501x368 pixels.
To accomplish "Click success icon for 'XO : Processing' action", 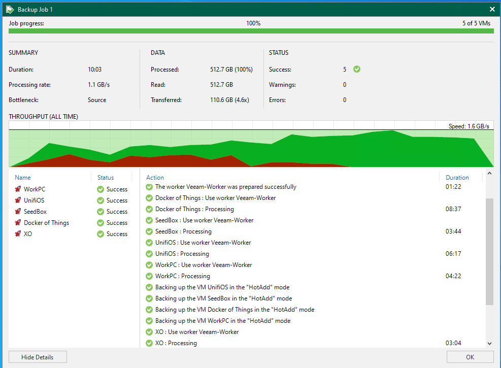I will 149,343.
